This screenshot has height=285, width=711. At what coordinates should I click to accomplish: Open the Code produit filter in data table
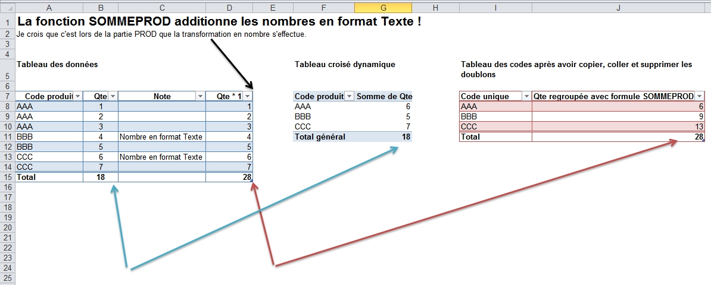point(77,96)
